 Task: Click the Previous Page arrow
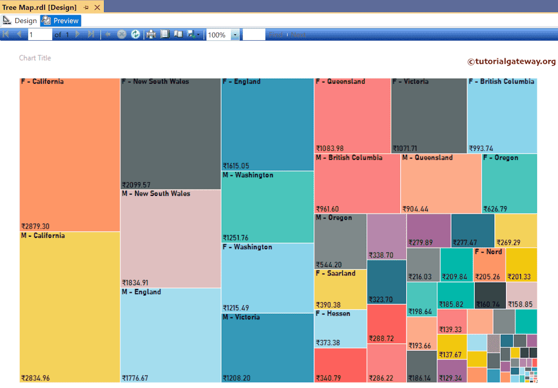point(19,34)
